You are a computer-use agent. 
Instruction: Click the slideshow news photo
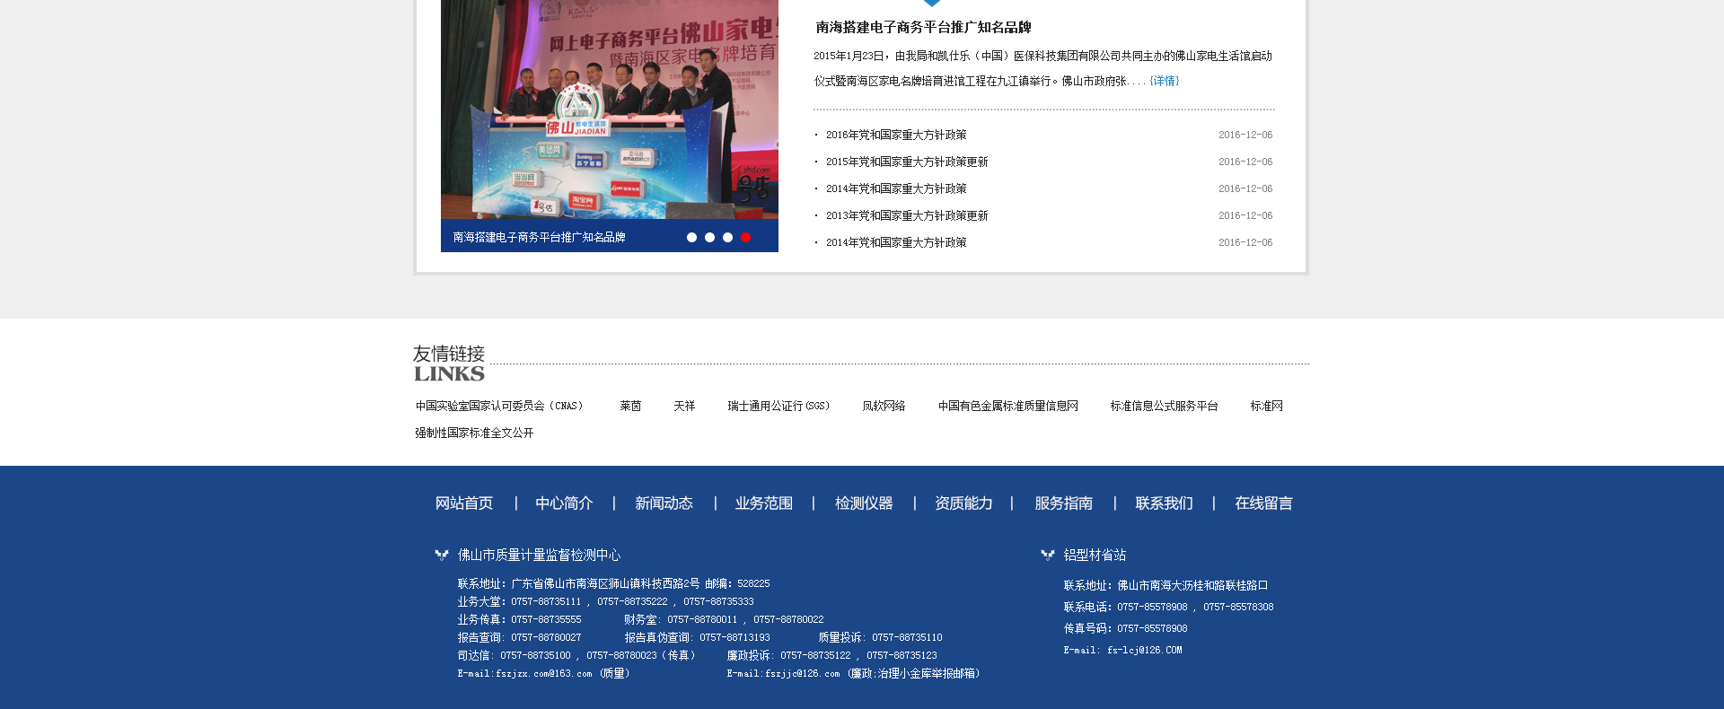click(609, 109)
